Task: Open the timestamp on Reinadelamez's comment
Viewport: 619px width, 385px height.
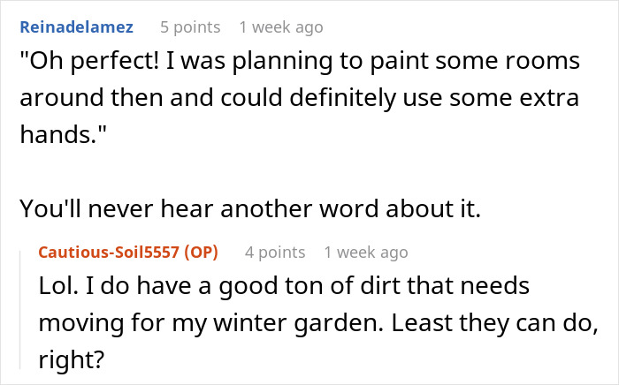Action: [281, 27]
